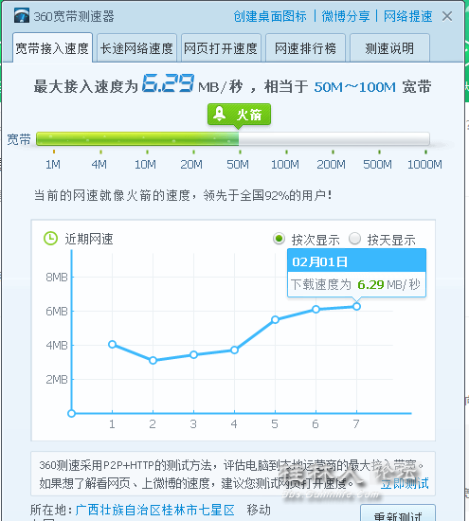Click the 微博分享 link
Image resolution: width=469 pixels, height=521 pixels.
[x=346, y=16]
